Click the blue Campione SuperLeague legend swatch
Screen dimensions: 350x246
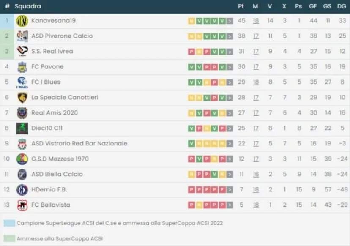click(9, 223)
